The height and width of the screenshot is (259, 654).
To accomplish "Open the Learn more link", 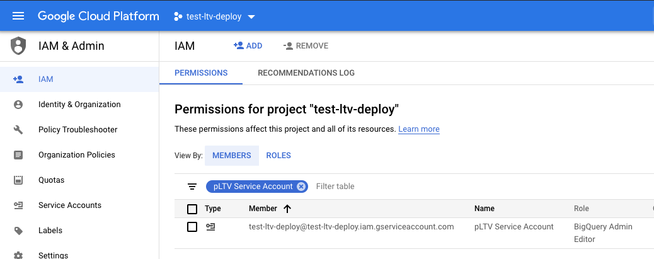I will click(419, 129).
